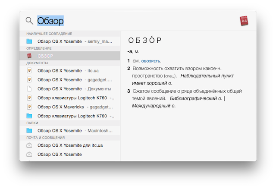
Task: Open message 'Обзор OS X Yosemite для itc.ua'
Action: point(70,145)
